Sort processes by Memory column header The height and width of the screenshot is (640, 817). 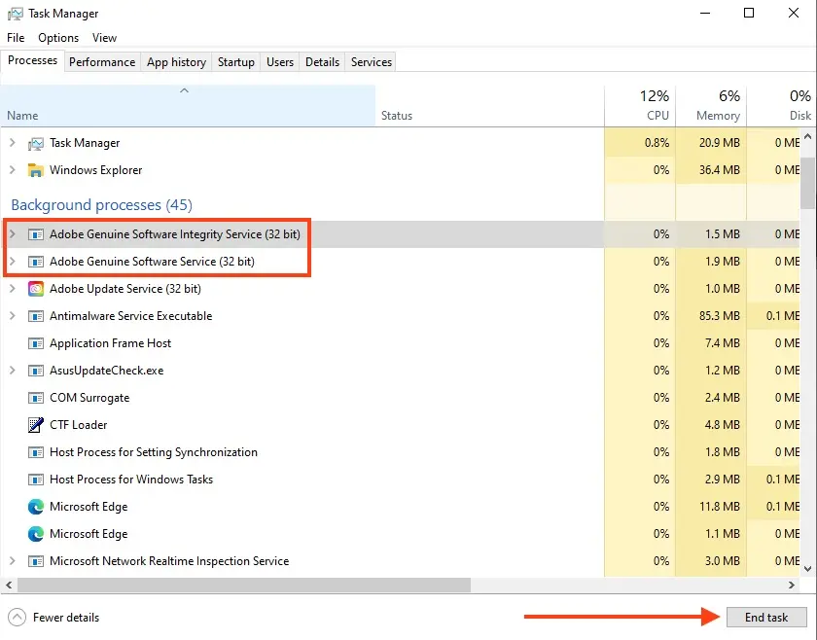(x=717, y=105)
